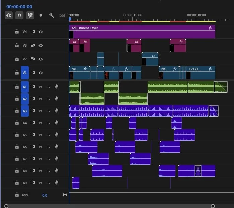Image resolution: width=234 pixels, height=208 pixels.
Task: Toggle sync lock on track V1
Action: point(33,73)
